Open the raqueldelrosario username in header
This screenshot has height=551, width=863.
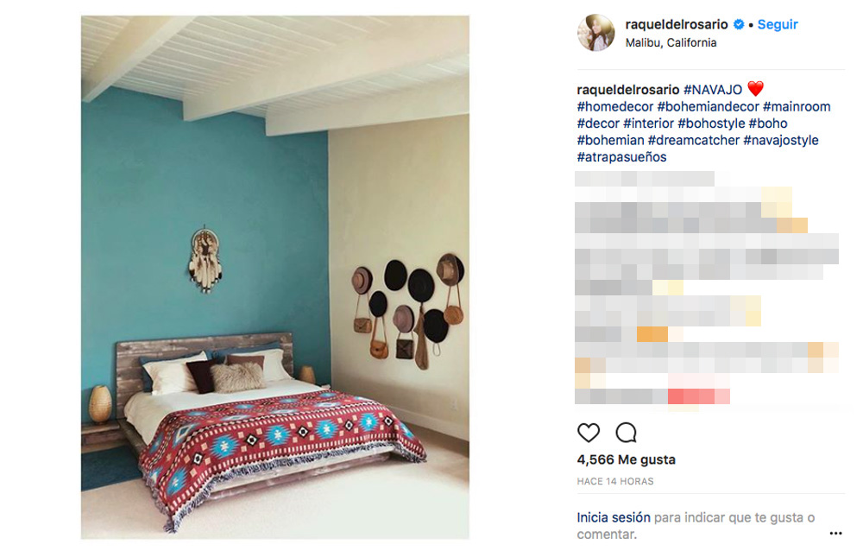(677, 24)
